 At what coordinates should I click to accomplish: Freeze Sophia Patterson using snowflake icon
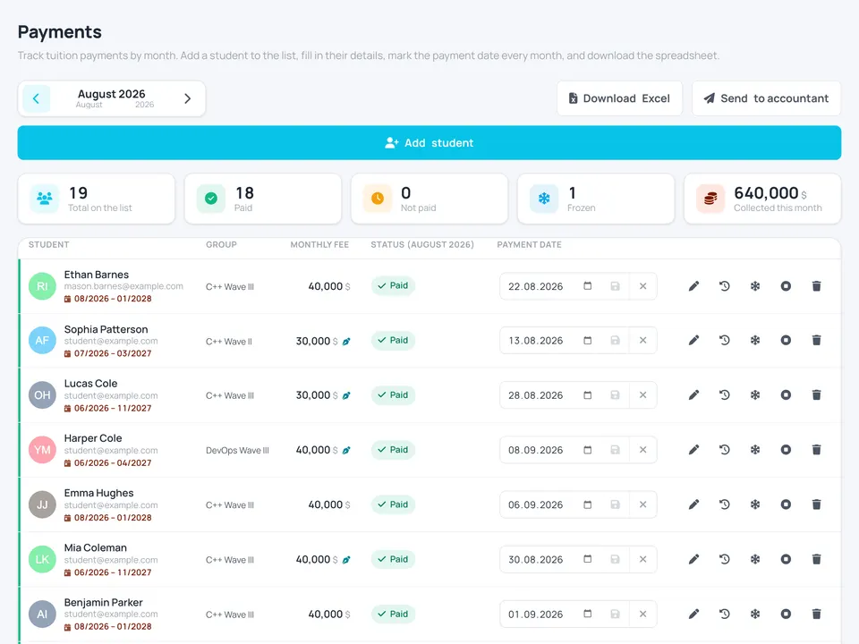[x=755, y=340]
